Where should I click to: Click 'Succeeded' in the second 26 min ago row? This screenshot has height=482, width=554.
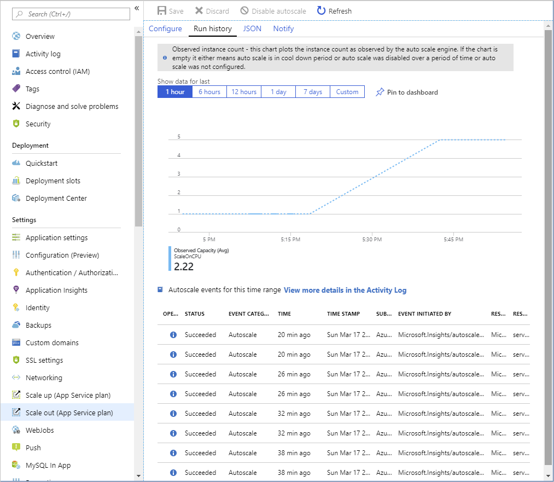click(200, 394)
